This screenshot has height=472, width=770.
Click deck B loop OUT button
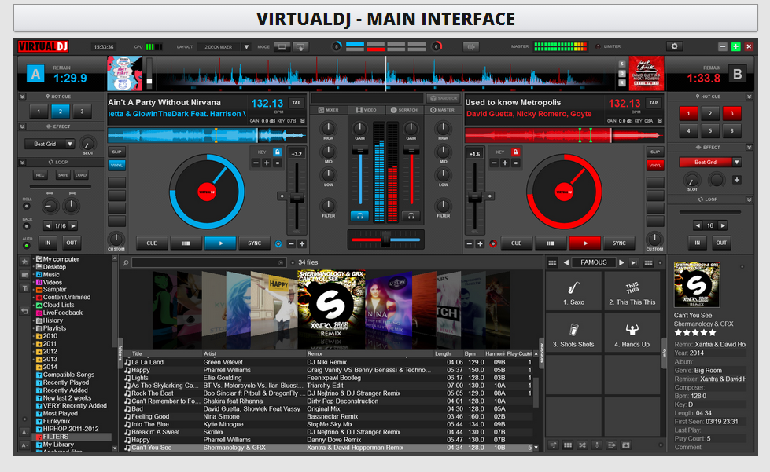pyautogui.click(x=721, y=243)
